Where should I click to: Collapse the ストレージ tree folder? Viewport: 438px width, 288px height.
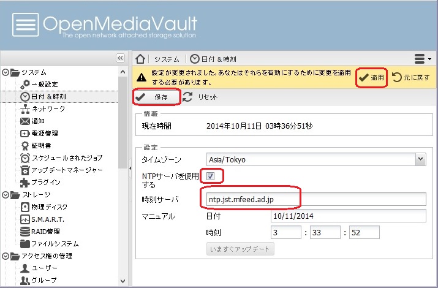click(6, 195)
